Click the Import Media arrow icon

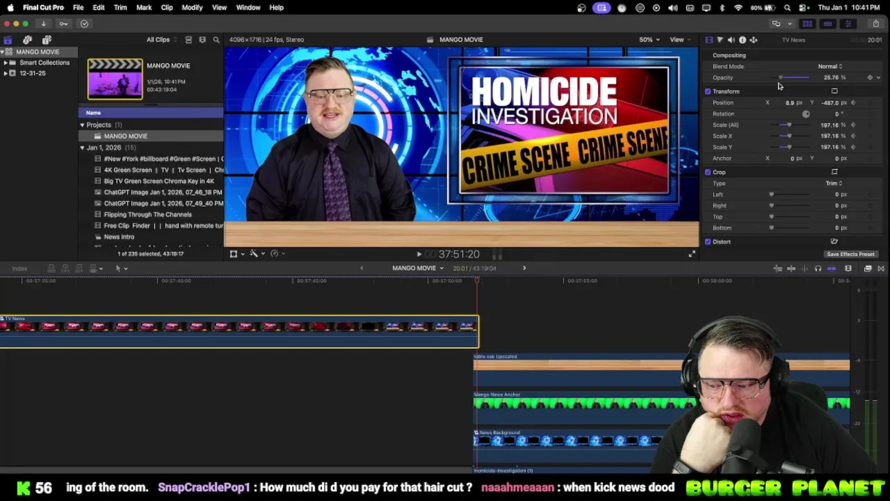point(43,24)
